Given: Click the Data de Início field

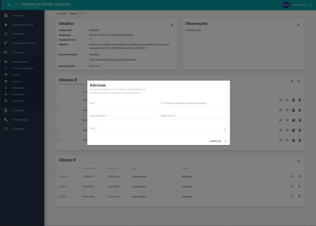Looking at the screenshot, I should [123, 116].
